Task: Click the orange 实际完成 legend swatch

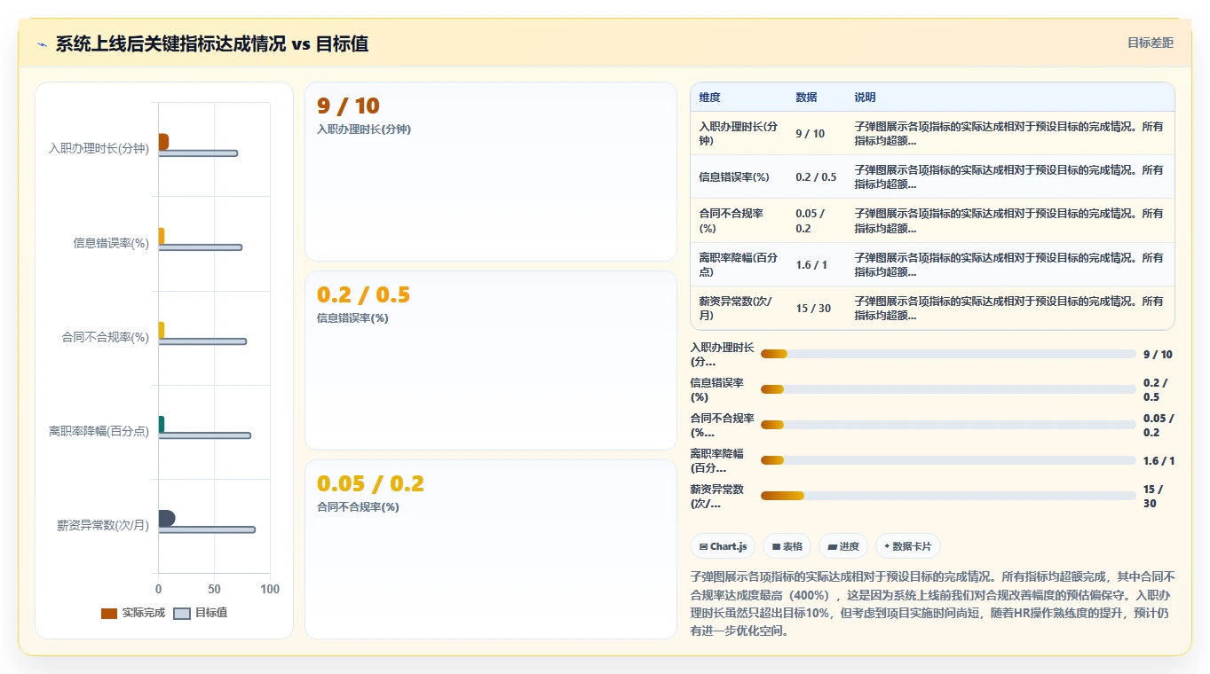Action: (x=109, y=613)
